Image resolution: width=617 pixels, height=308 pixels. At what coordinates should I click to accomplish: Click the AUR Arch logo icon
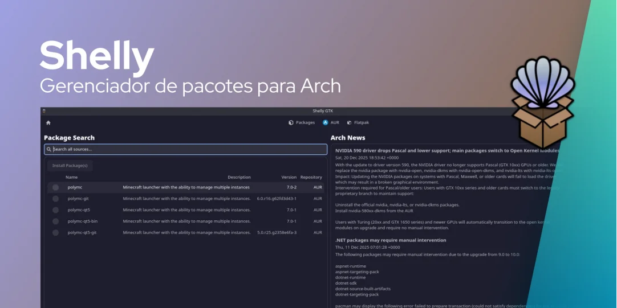326,122
